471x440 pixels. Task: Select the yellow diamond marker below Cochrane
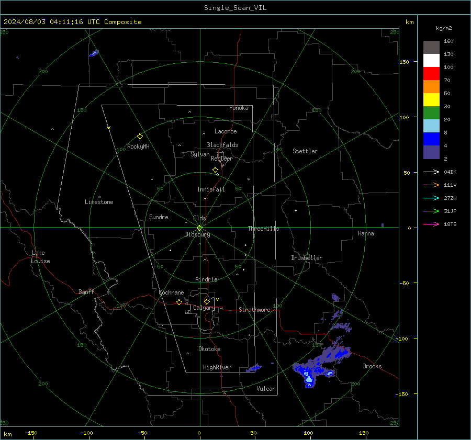click(179, 302)
